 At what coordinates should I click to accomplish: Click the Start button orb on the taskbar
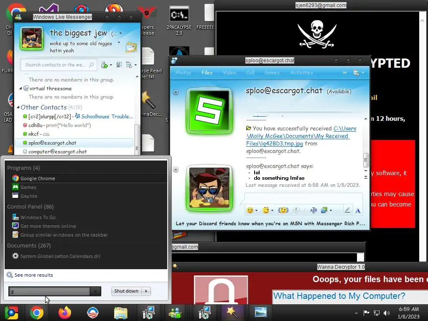pyautogui.click(x=11, y=313)
